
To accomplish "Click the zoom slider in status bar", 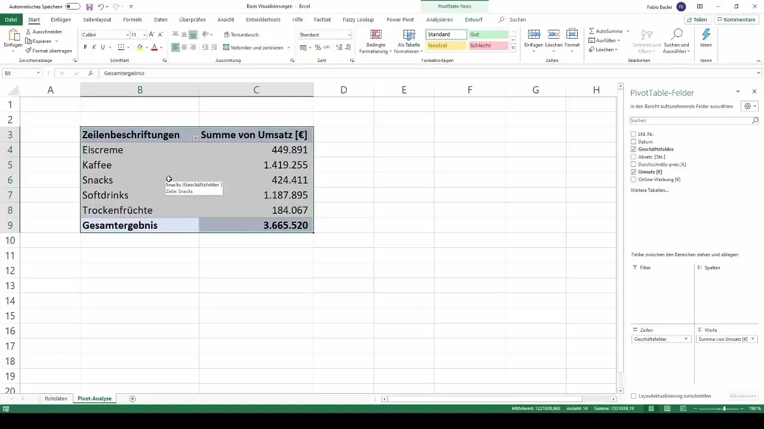I will pos(723,409).
